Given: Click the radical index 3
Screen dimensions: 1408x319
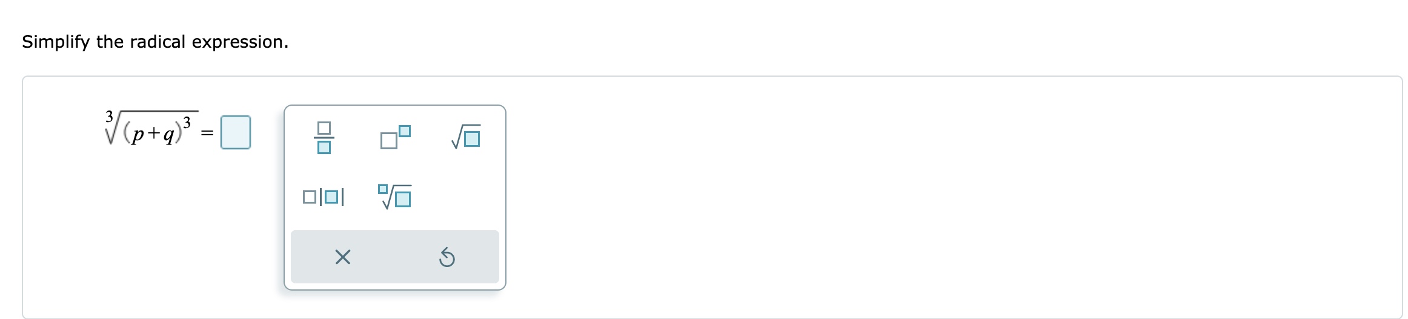Looking at the screenshot, I should point(109,115).
